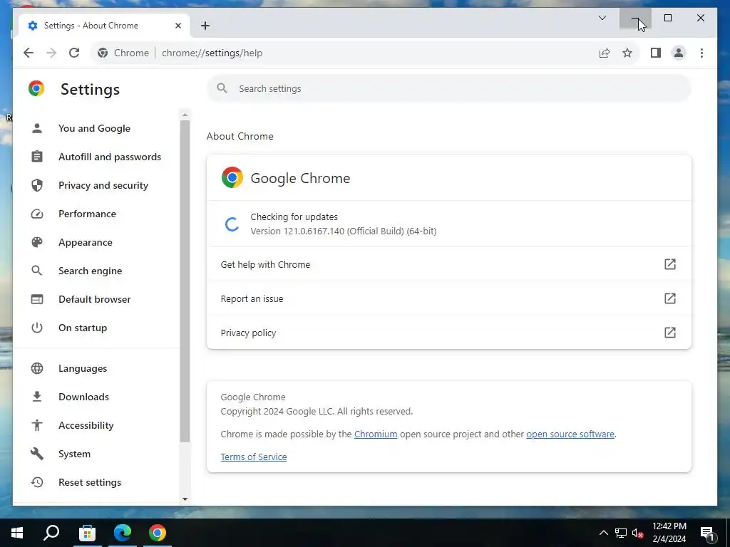
Task: Click the System wrench icon
Action: pos(37,454)
